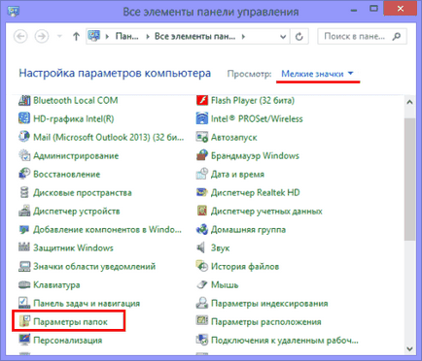Click the Домашняя группа icon
Screen dimensions: 422x361
[202, 229]
